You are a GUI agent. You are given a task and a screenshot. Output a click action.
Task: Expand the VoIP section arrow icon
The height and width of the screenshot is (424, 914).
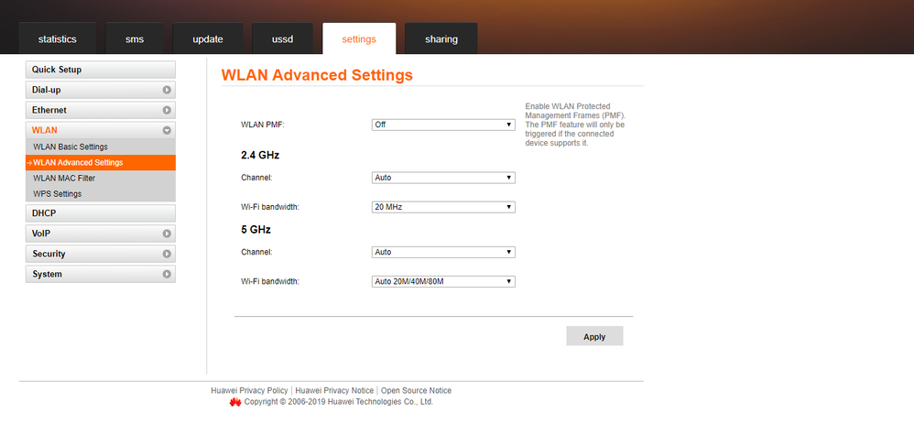coord(167,234)
